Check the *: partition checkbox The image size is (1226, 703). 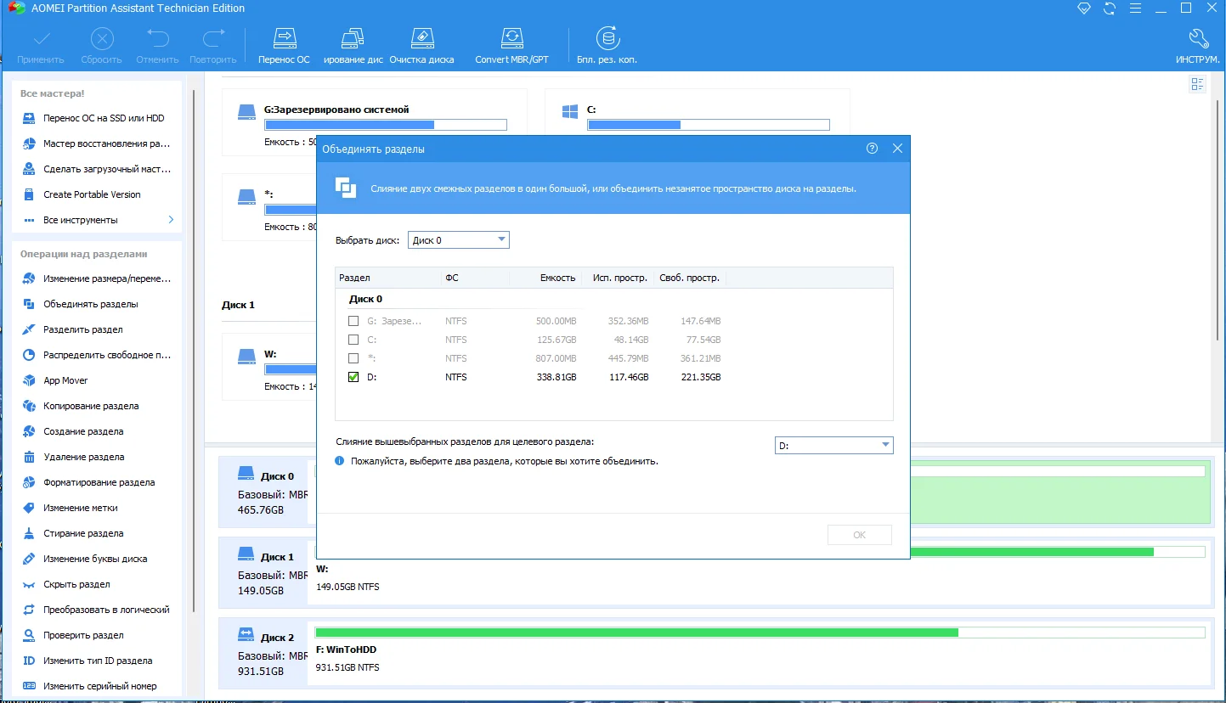353,358
